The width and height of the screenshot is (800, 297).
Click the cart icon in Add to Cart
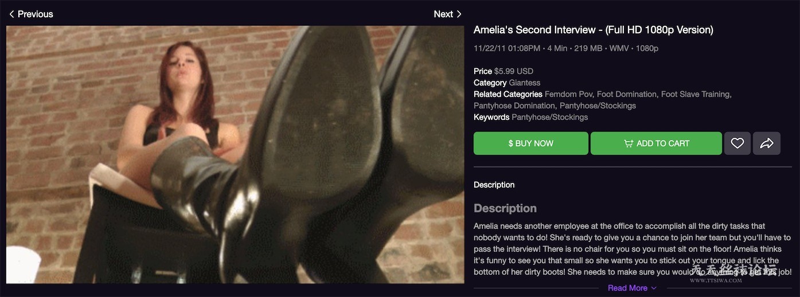tap(629, 143)
